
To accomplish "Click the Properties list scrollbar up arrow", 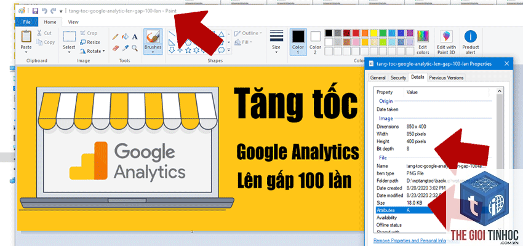I will coord(500,90).
